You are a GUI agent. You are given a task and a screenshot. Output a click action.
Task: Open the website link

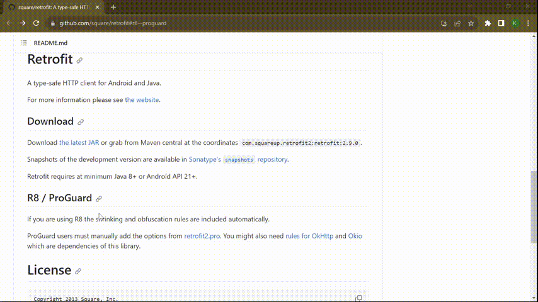tap(142, 100)
